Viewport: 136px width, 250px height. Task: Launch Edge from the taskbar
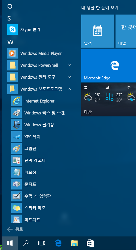[58, 243]
